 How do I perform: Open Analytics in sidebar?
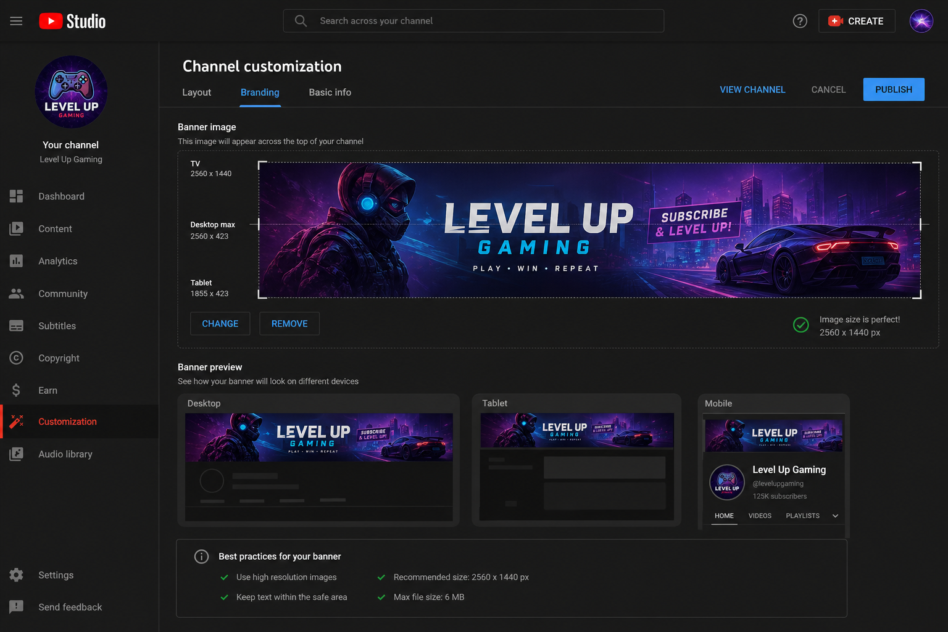[x=79, y=261]
